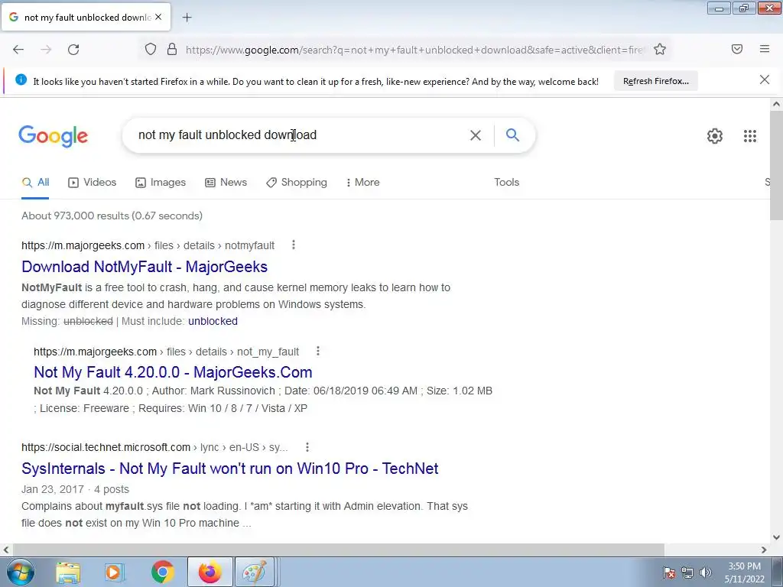Click the magnifying glass search button
783x587 pixels.
pos(512,135)
